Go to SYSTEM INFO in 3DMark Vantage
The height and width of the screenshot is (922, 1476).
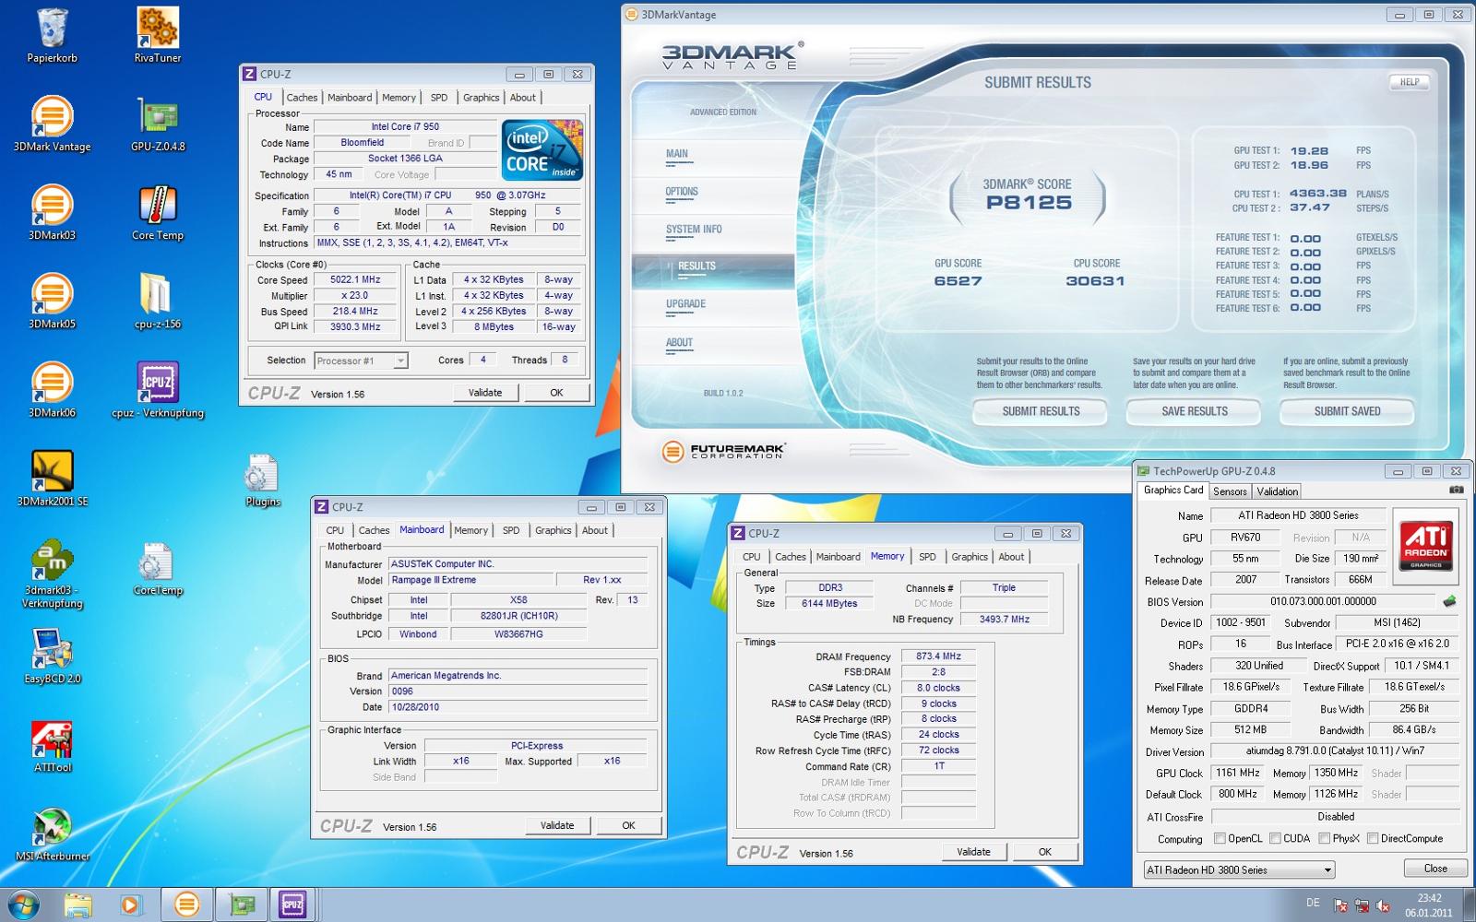pyautogui.click(x=694, y=230)
